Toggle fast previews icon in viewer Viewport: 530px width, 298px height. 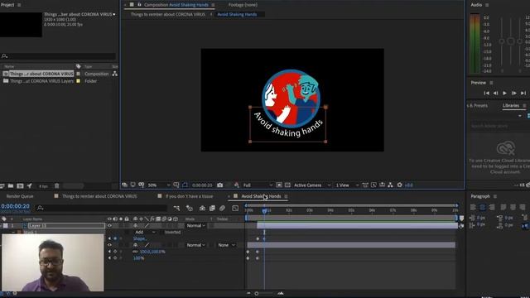pyautogui.click(x=373, y=185)
